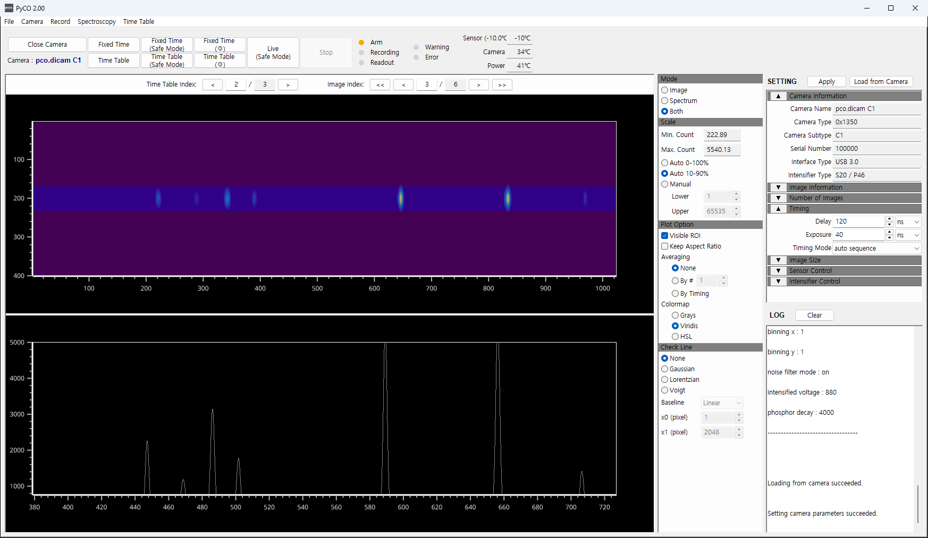928x538 pixels.
Task: Collapse the Camera Information section
Action: [x=778, y=96]
